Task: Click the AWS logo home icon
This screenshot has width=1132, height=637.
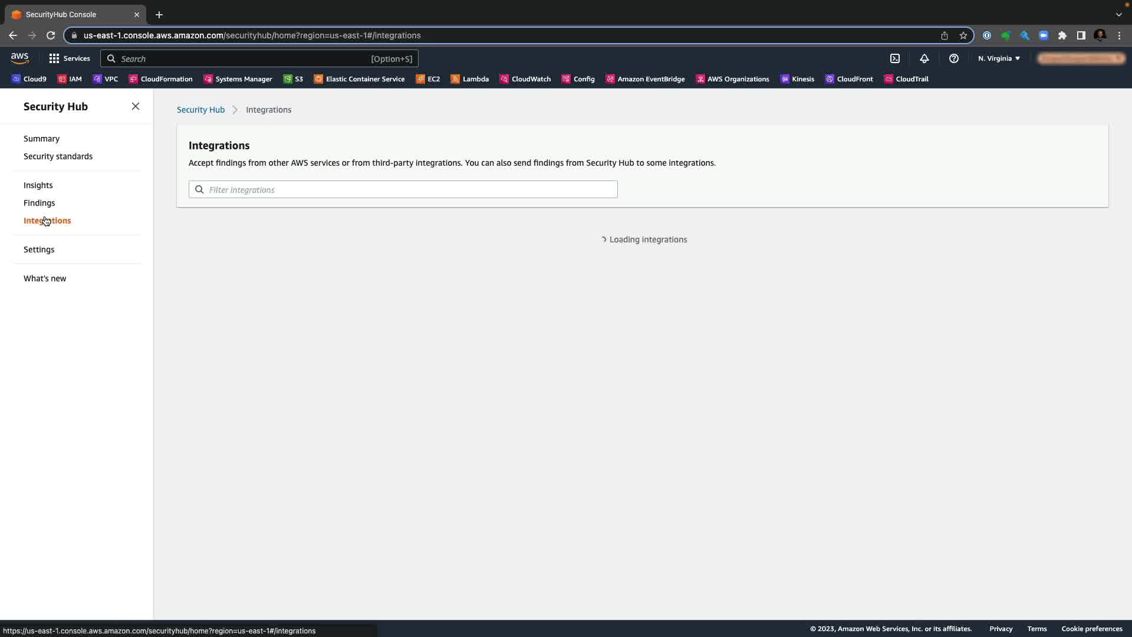Action: tap(19, 58)
